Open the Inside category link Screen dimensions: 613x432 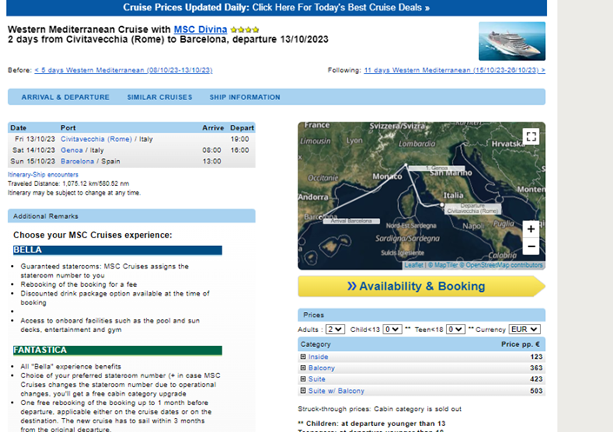click(x=318, y=356)
